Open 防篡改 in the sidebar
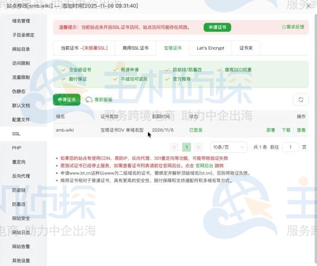The height and width of the screenshot is (266, 317). 19,204
